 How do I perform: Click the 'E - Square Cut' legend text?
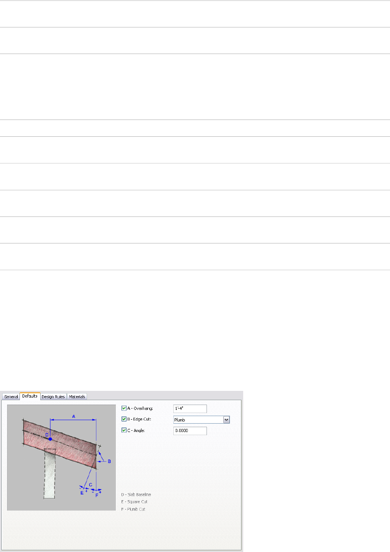pos(134,502)
